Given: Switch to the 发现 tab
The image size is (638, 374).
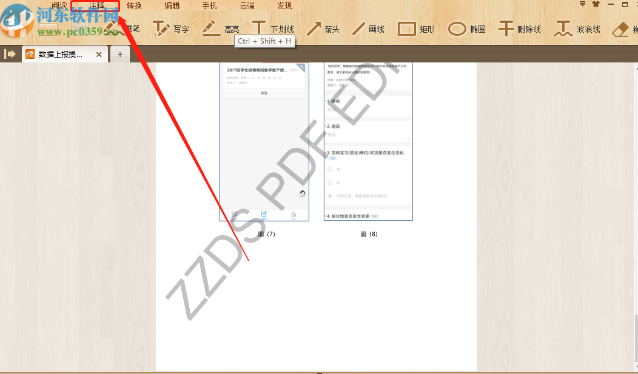Looking at the screenshot, I should click(x=284, y=5).
